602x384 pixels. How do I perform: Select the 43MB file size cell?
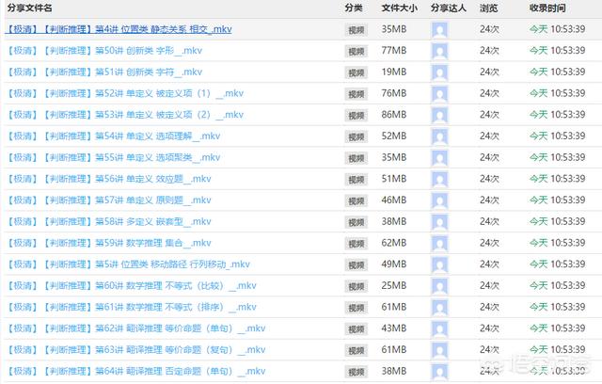394,328
